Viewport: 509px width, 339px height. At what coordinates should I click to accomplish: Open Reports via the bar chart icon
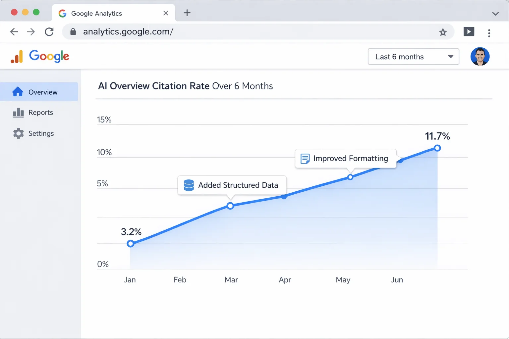point(18,113)
